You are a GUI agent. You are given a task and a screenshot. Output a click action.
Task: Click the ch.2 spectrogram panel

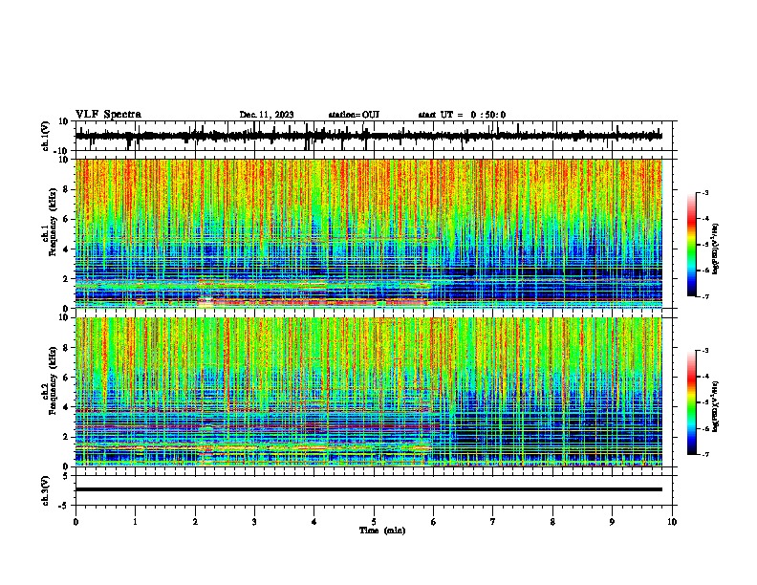[x=369, y=392]
